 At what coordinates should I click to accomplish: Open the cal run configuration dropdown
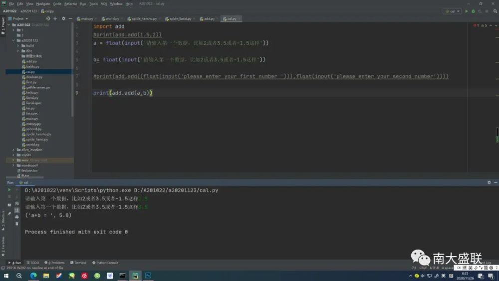point(452,11)
